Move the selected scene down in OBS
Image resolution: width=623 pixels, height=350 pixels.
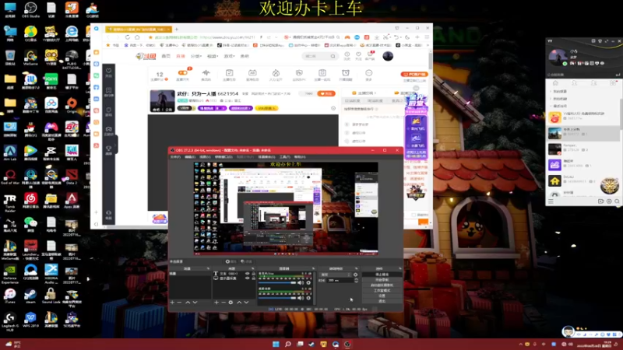point(195,303)
